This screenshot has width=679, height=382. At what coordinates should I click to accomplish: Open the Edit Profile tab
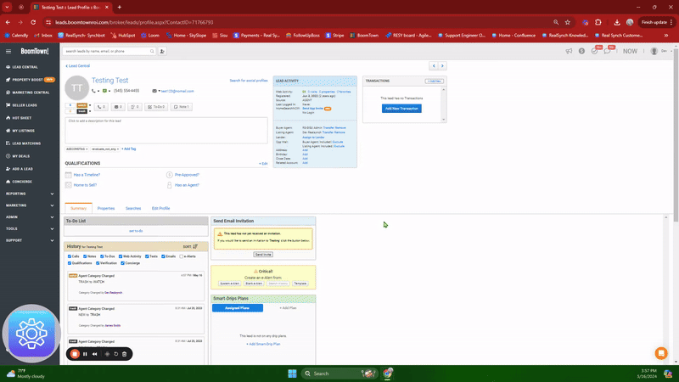pyautogui.click(x=160, y=208)
